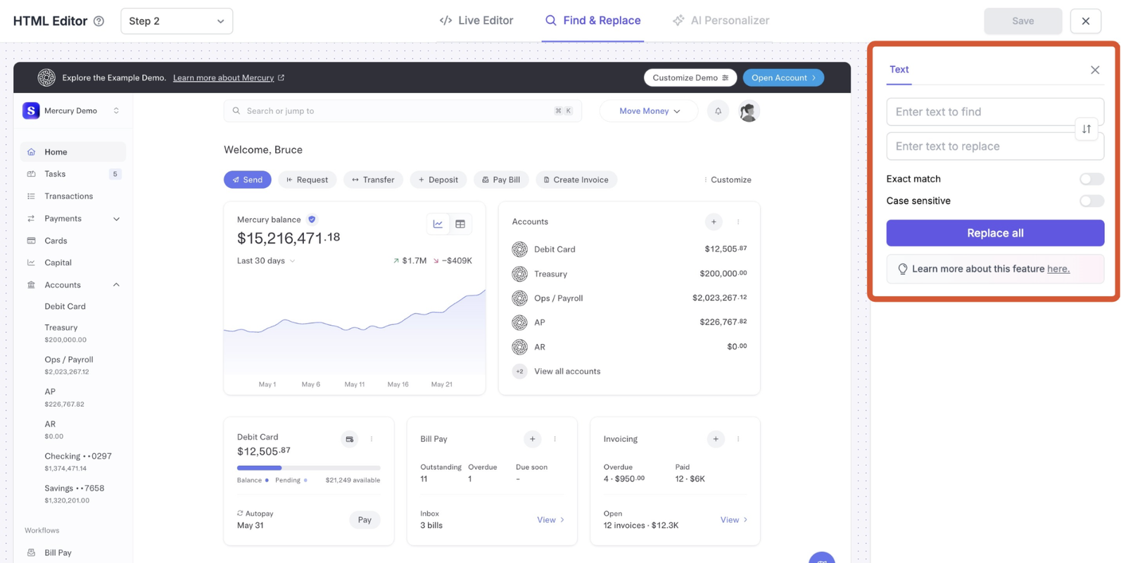Collapse the Accounts sidebar section
Screen dimensions: 1126x563
[116, 285]
